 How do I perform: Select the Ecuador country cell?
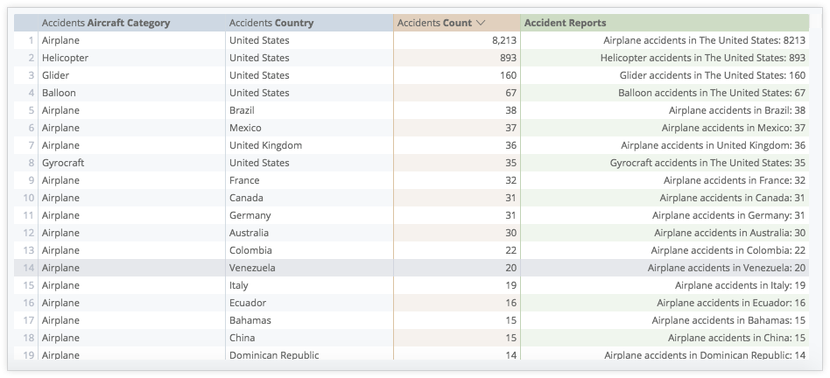[248, 303]
